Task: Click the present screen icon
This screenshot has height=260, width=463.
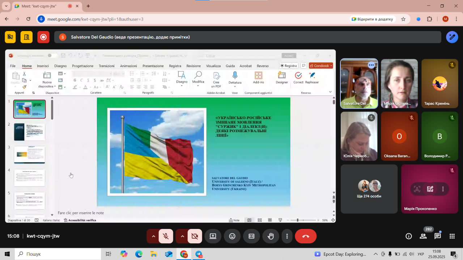Action: coord(213,236)
